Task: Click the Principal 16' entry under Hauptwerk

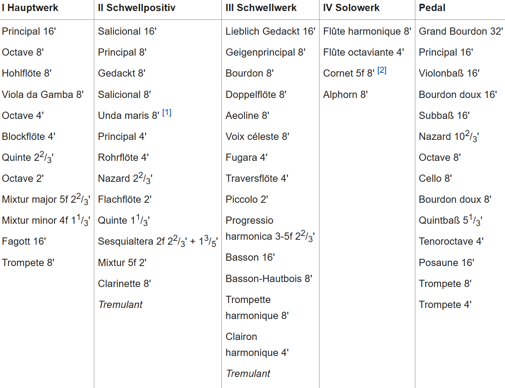Action: pyautogui.click(x=29, y=31)
